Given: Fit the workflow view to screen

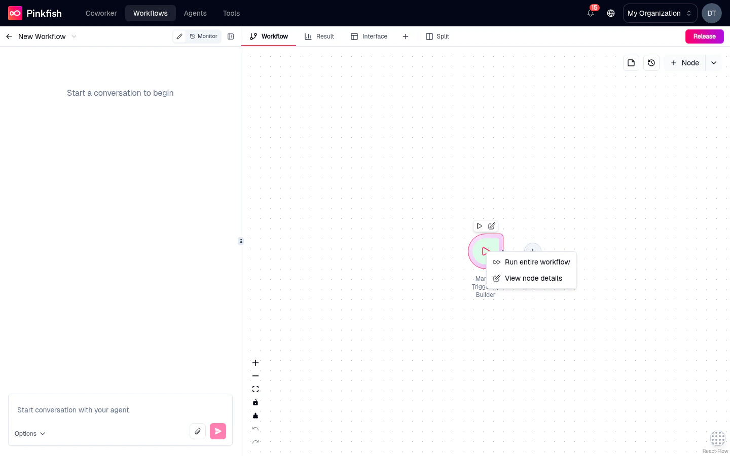Looking at the screenshot, I should click(255, 389).
